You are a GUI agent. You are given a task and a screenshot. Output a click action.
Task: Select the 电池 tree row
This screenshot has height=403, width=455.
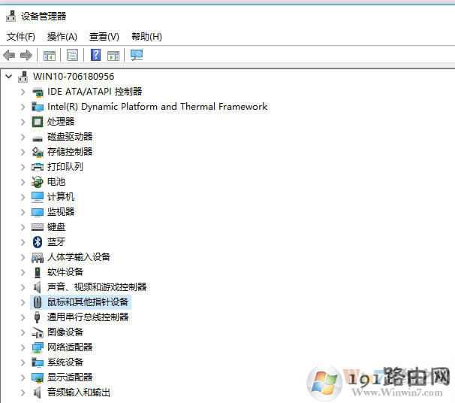pos(56,182)
